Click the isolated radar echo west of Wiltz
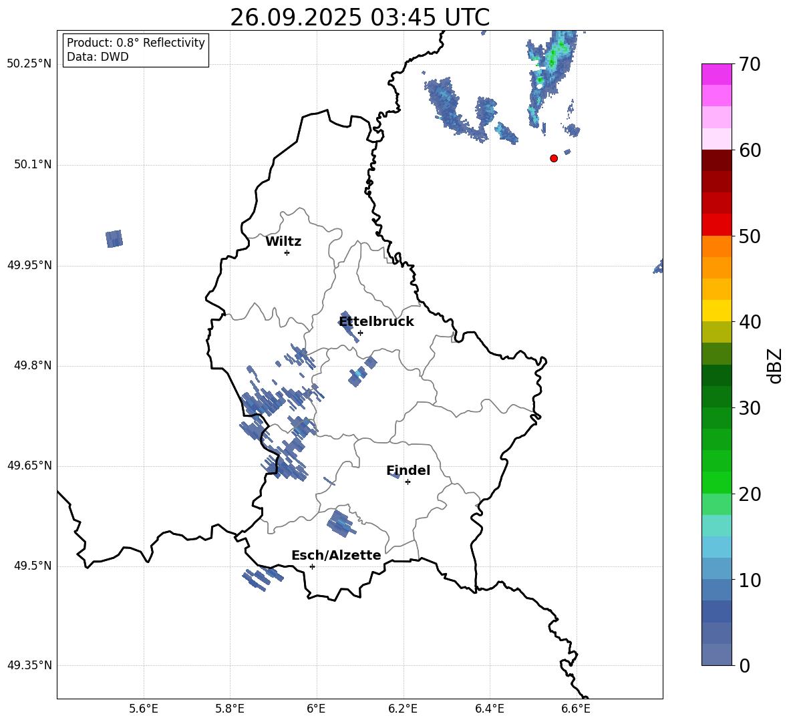The image size is (791, 722). [114, 238]
